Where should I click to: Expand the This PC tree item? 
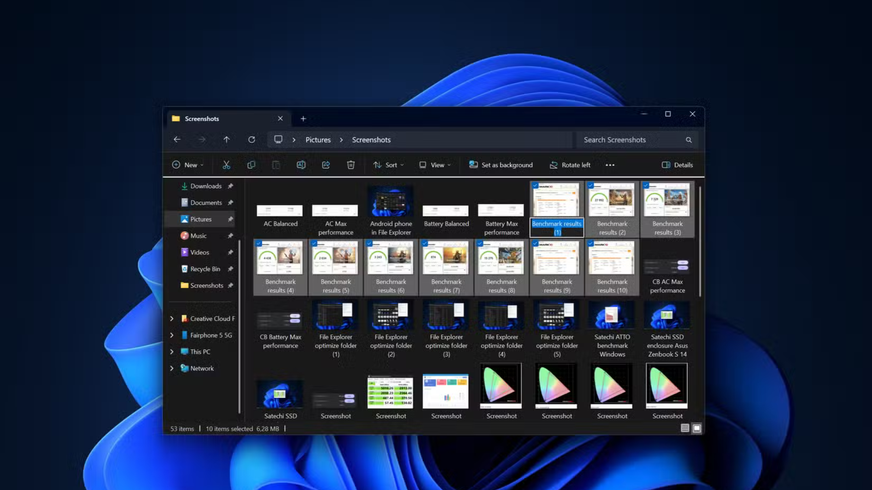coord(172,352)
